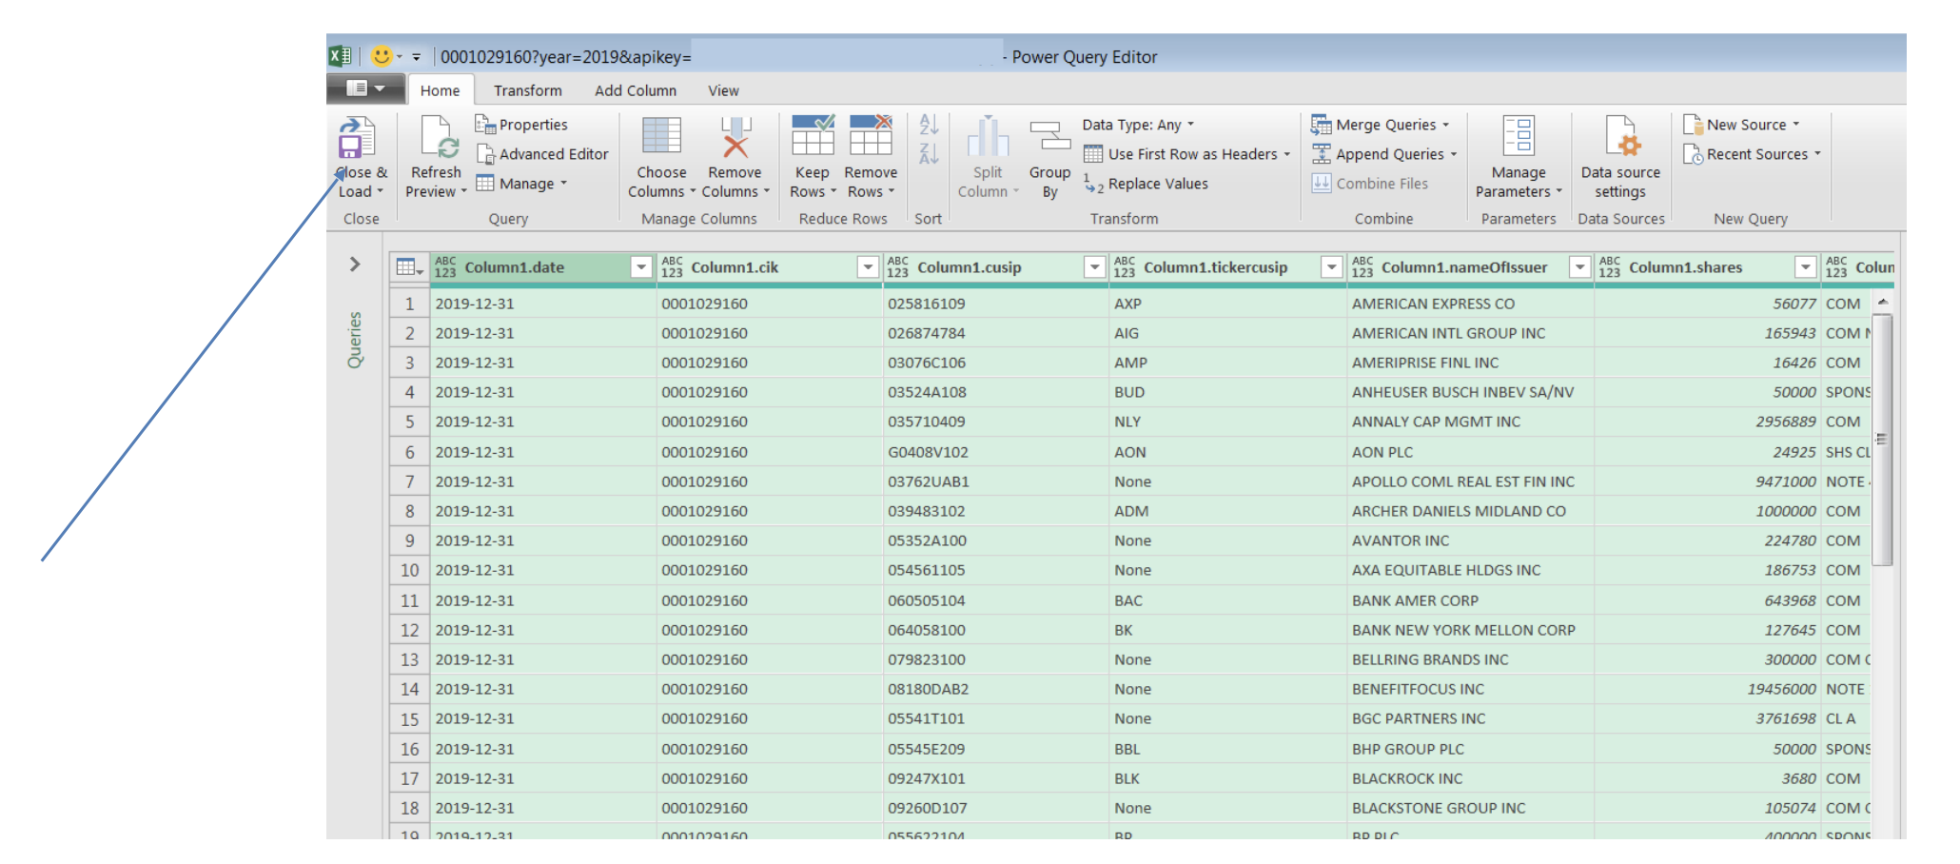Expand the Queries pane
This screenshot has width=1960, height=864.
point(355,264)
